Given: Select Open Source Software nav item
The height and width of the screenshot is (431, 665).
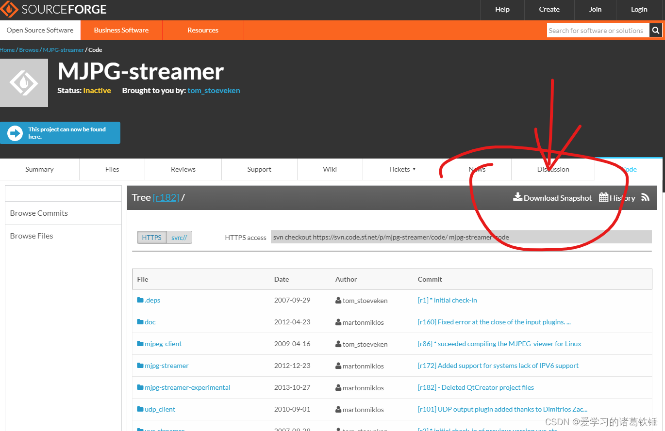Looking at the screenshot, I should 40,30.
